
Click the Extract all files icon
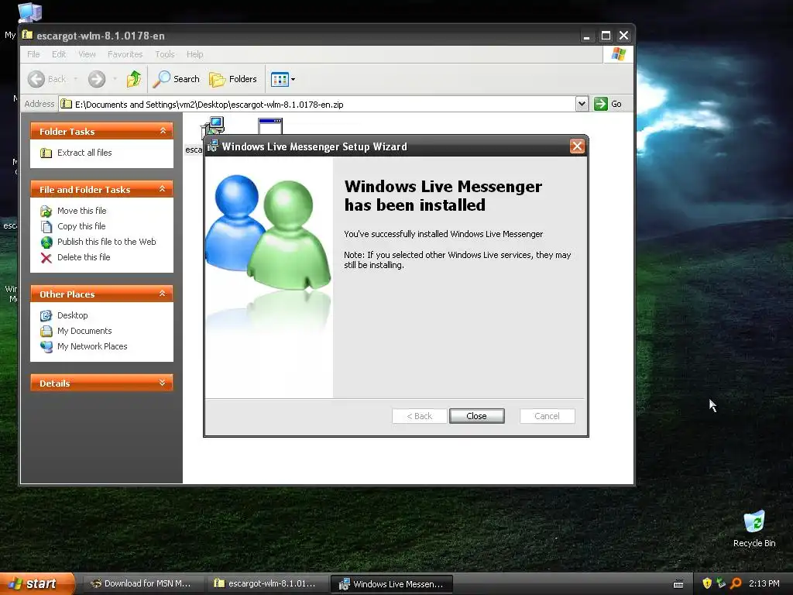click(46, 153)
